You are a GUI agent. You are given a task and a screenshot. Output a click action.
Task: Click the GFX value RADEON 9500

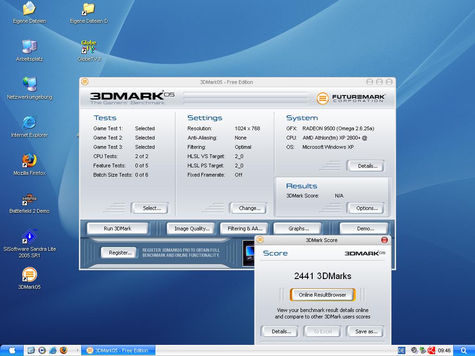(x=338, y=128)
